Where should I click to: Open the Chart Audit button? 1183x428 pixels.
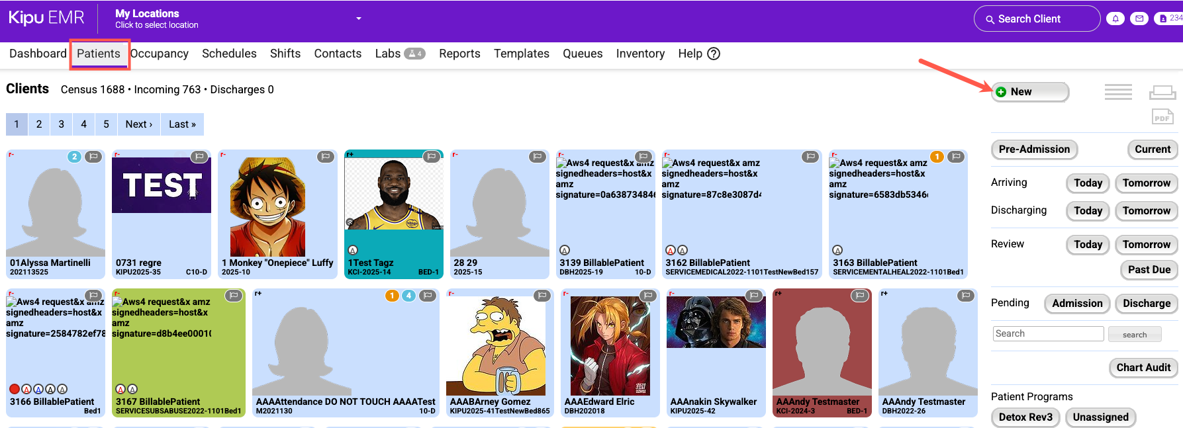tap(1143, 368)
